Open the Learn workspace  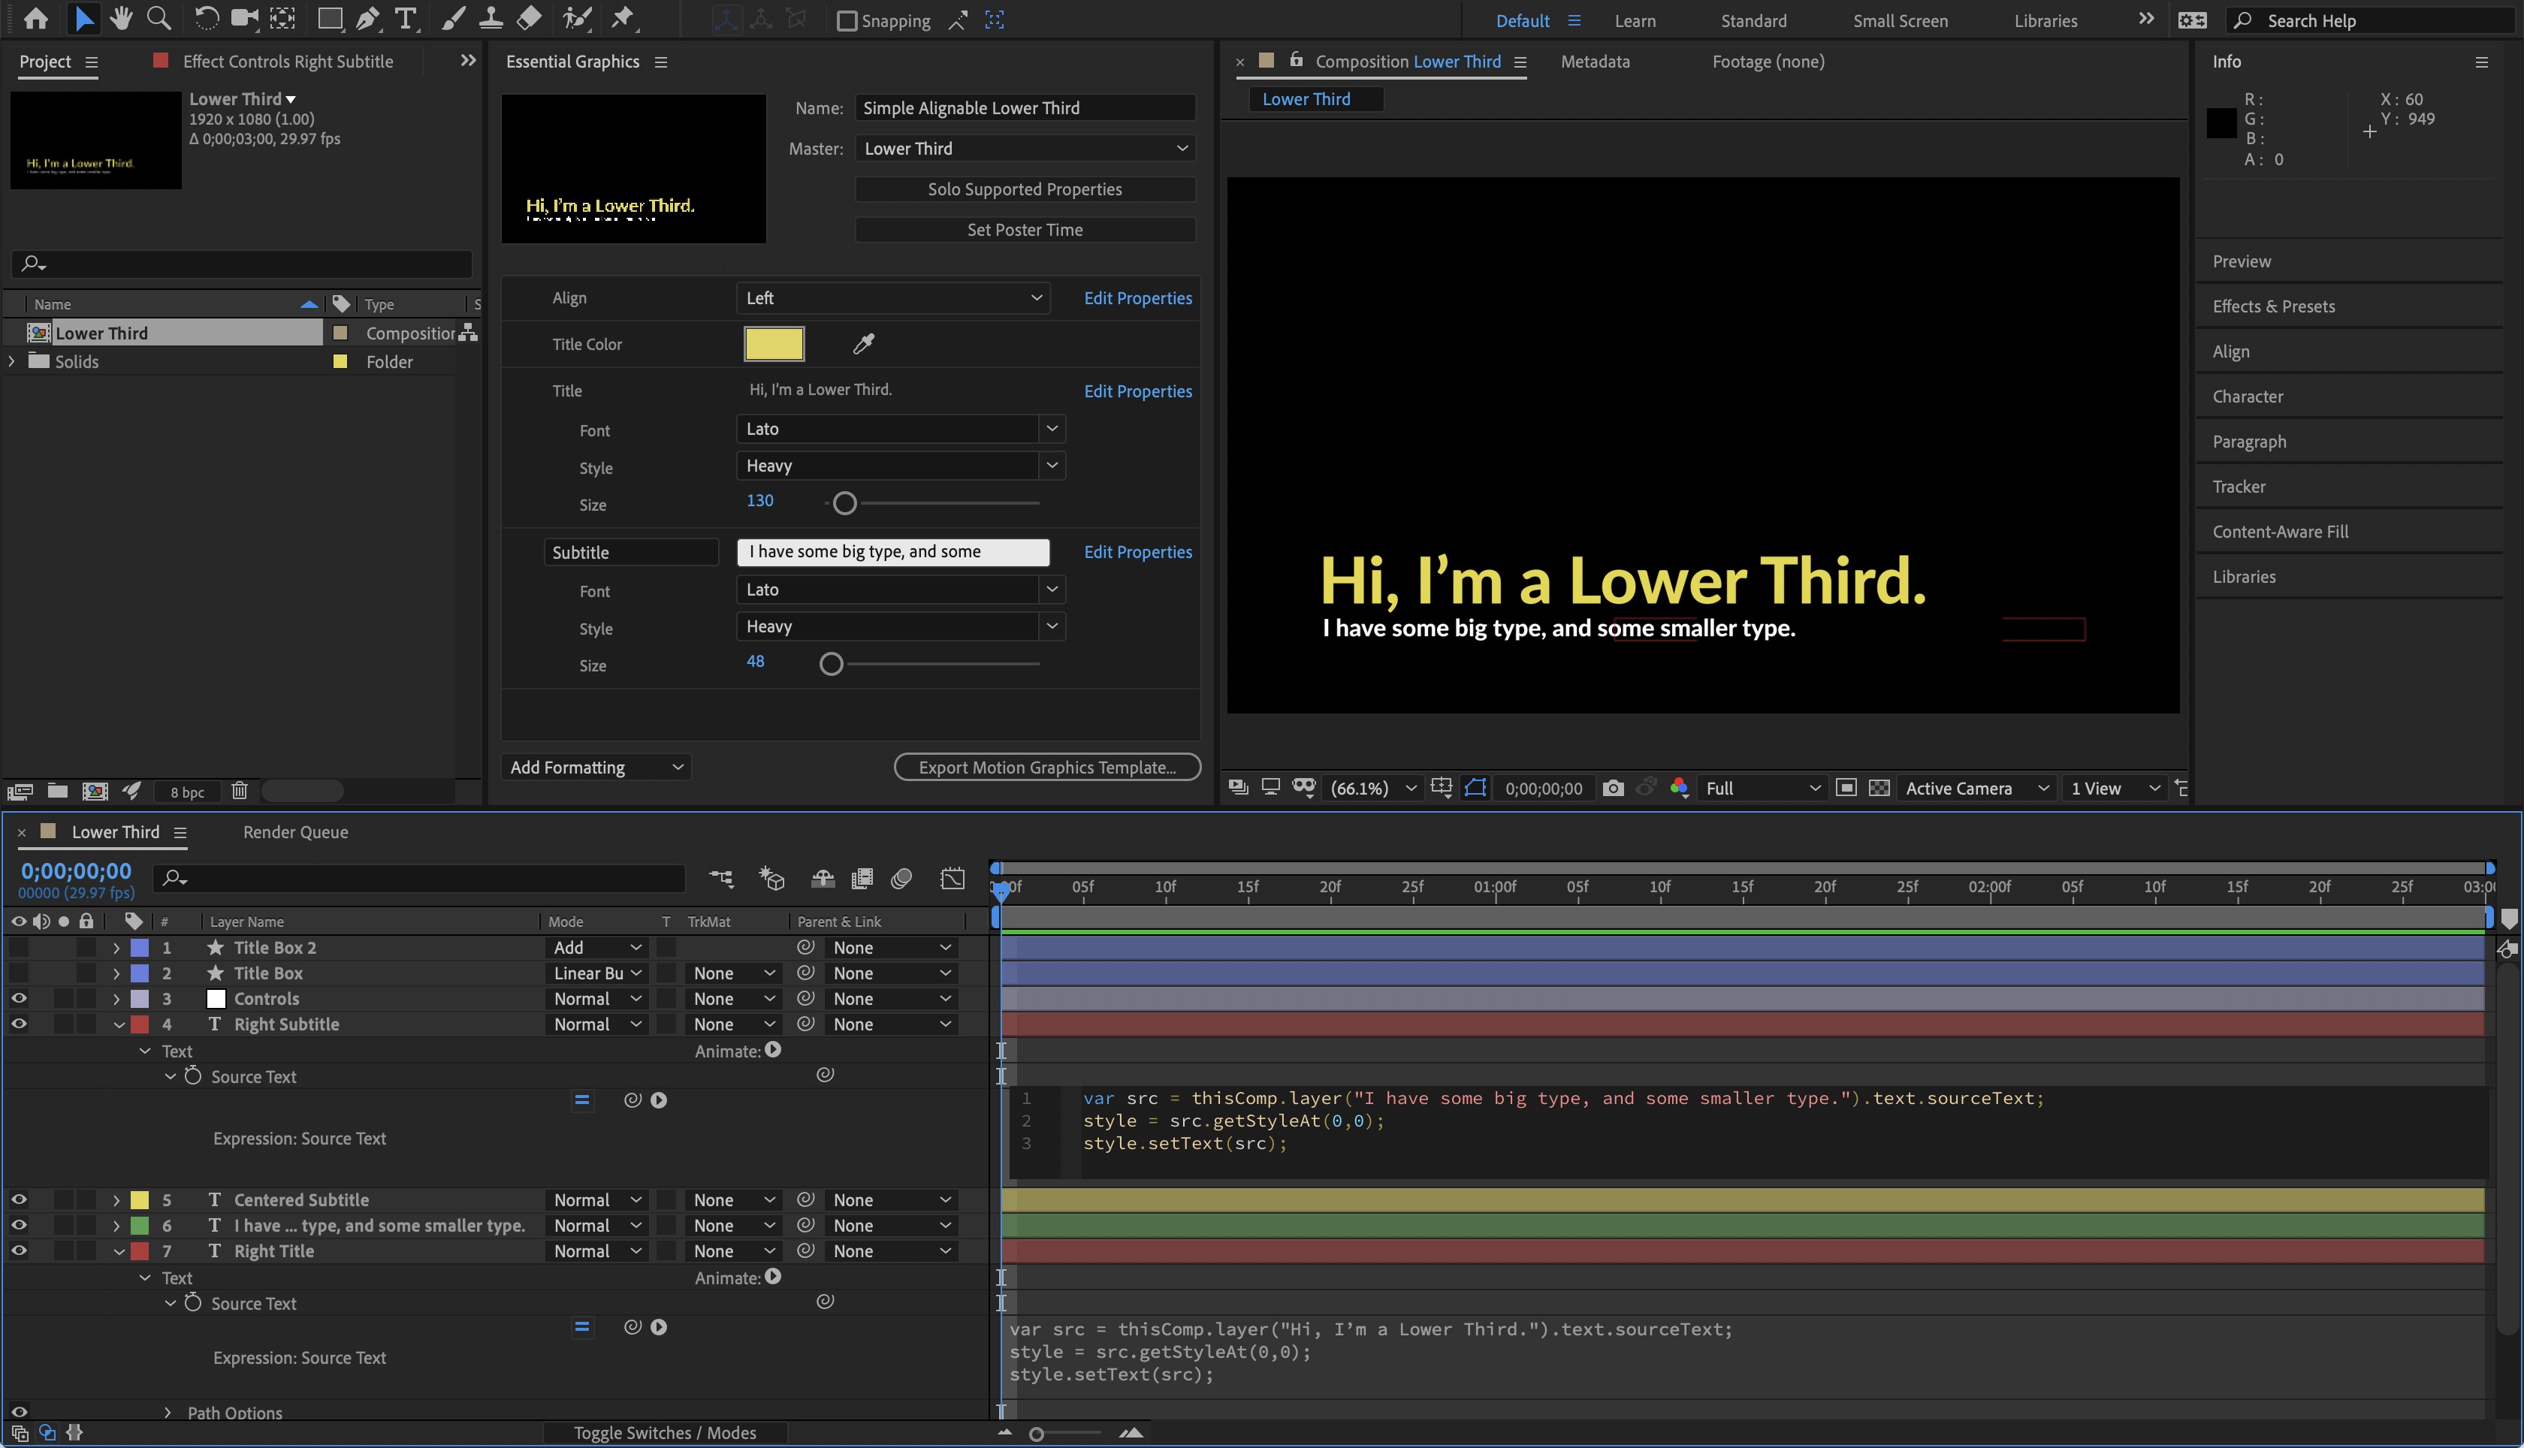click(1634, 21)
